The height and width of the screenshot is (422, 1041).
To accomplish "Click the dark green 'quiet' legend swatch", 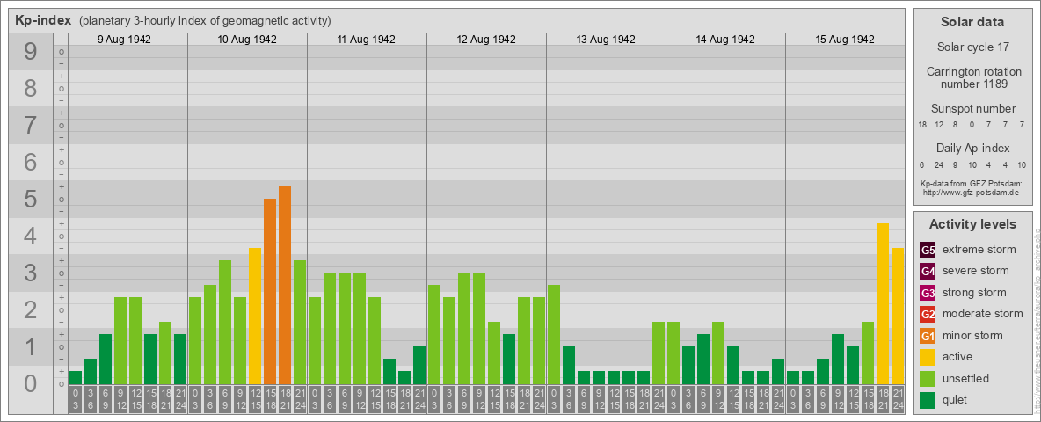I will point(928,400).
